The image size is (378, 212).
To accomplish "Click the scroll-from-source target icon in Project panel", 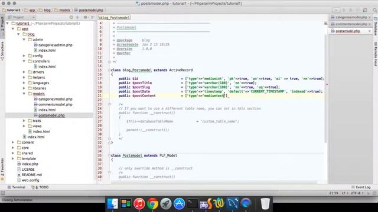I will pos(71,17).
